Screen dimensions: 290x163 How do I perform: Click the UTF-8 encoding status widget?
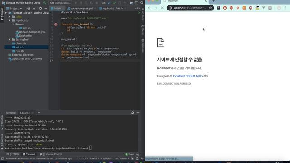(x=94, y=158)
